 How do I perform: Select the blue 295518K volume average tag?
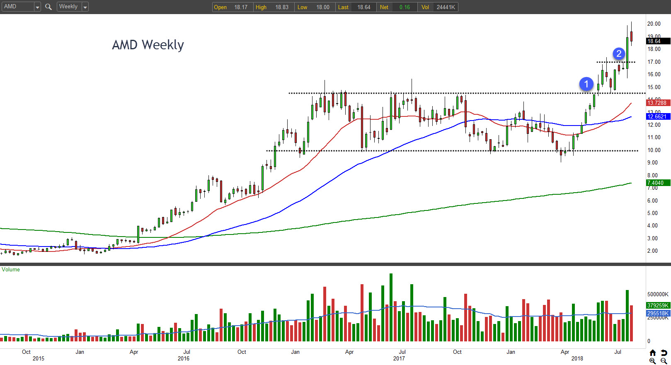tap(658, 314)
